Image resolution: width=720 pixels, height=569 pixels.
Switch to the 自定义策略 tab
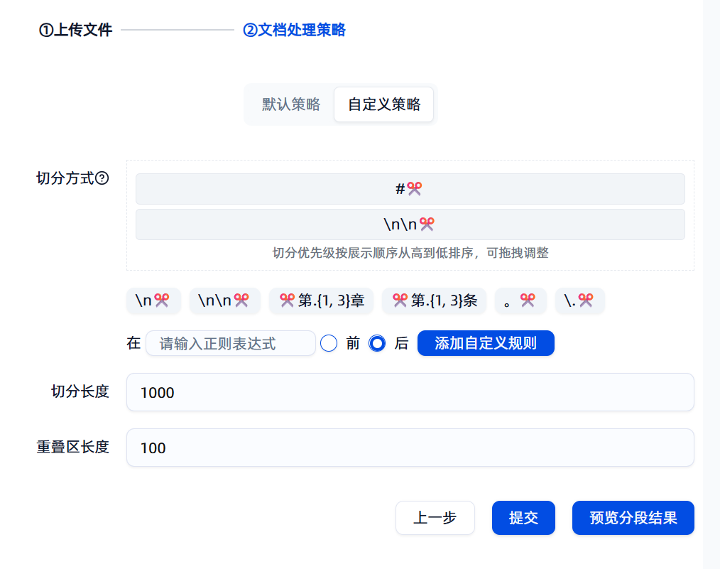pyautogui.click(x=383, y=104)
